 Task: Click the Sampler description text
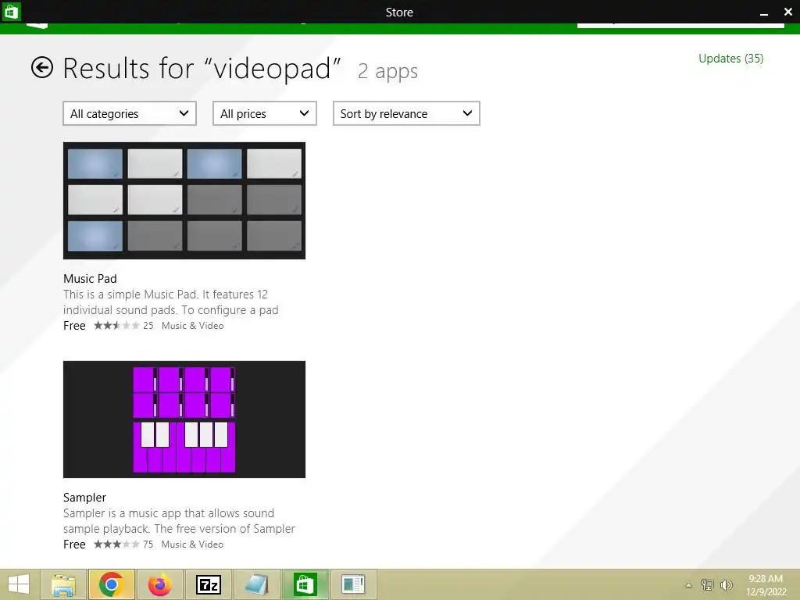coord(179,521)
